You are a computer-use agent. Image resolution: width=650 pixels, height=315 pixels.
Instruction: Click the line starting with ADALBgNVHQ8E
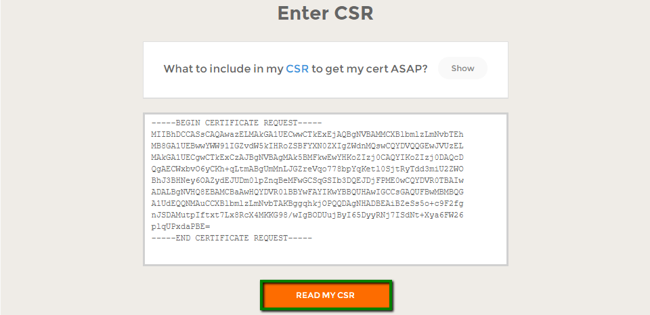point(307,192)
